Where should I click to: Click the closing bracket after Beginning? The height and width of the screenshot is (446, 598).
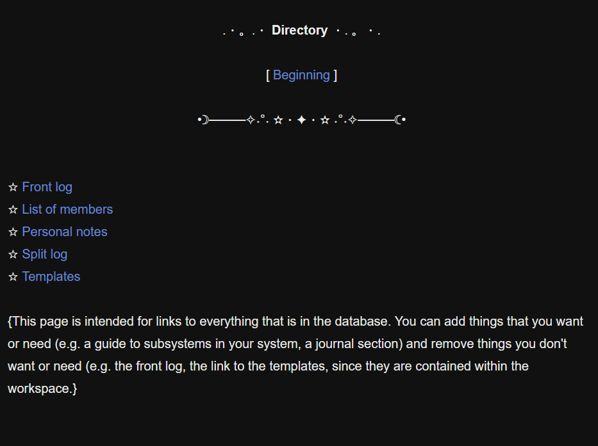pos(335,75)
